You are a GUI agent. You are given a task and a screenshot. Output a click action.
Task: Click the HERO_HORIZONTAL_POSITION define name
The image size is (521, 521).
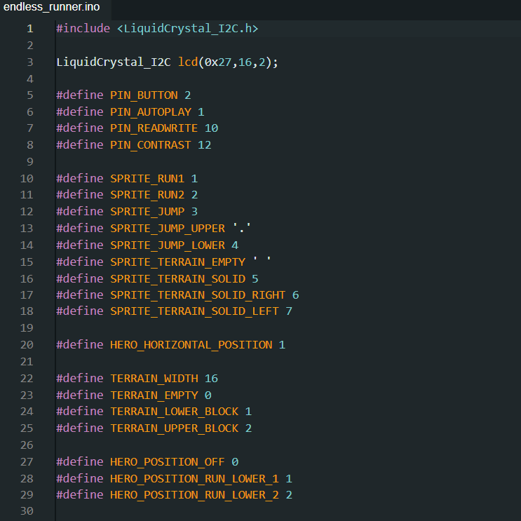[x=191, y=345]
